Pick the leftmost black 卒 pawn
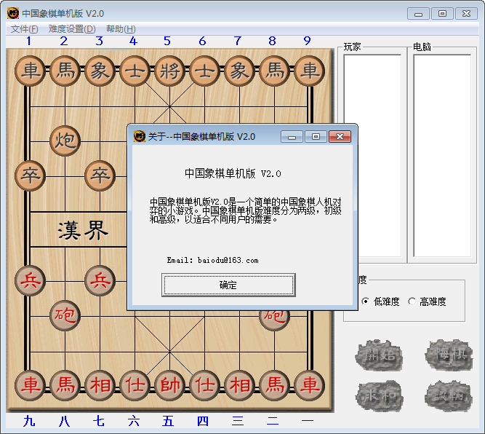 (x=30, y=175)
